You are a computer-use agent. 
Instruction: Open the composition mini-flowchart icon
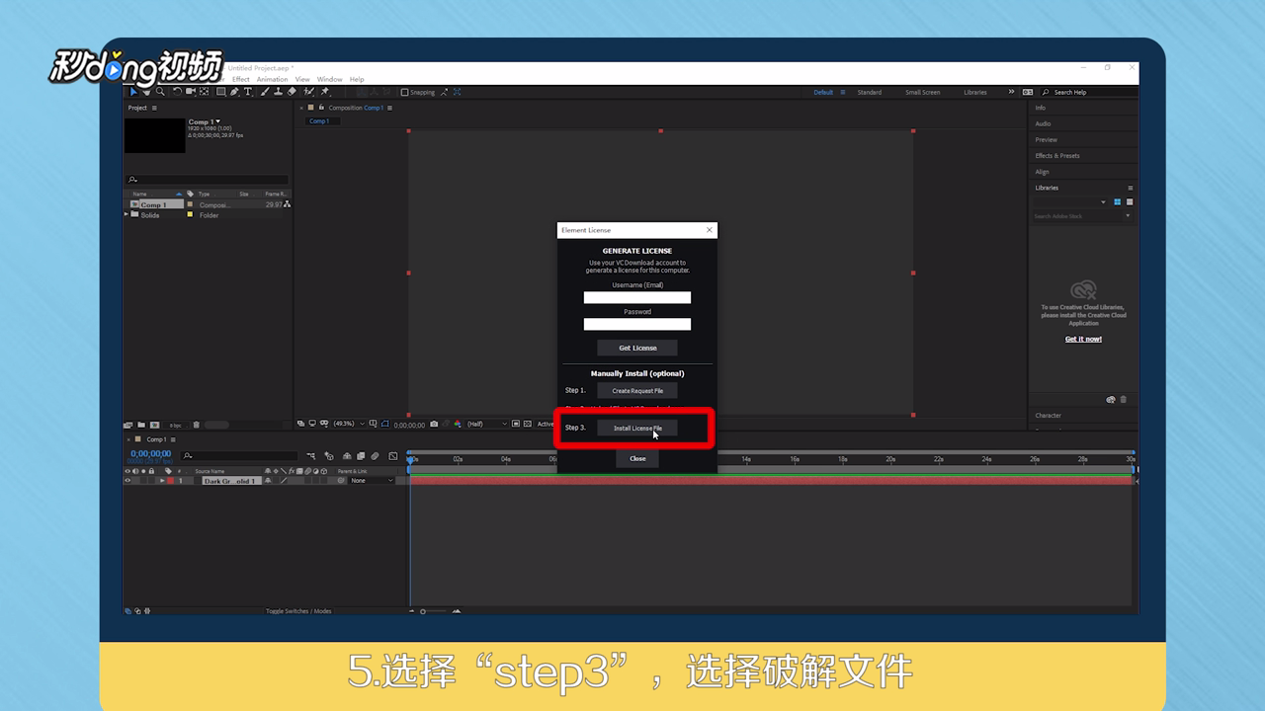pos(311,456)
